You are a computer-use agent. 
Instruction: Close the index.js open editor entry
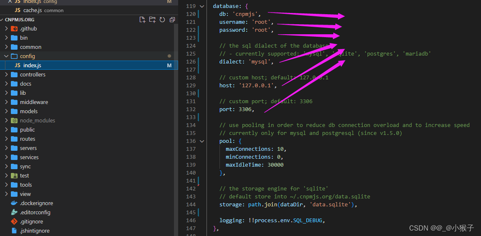[x=10, y=2]
